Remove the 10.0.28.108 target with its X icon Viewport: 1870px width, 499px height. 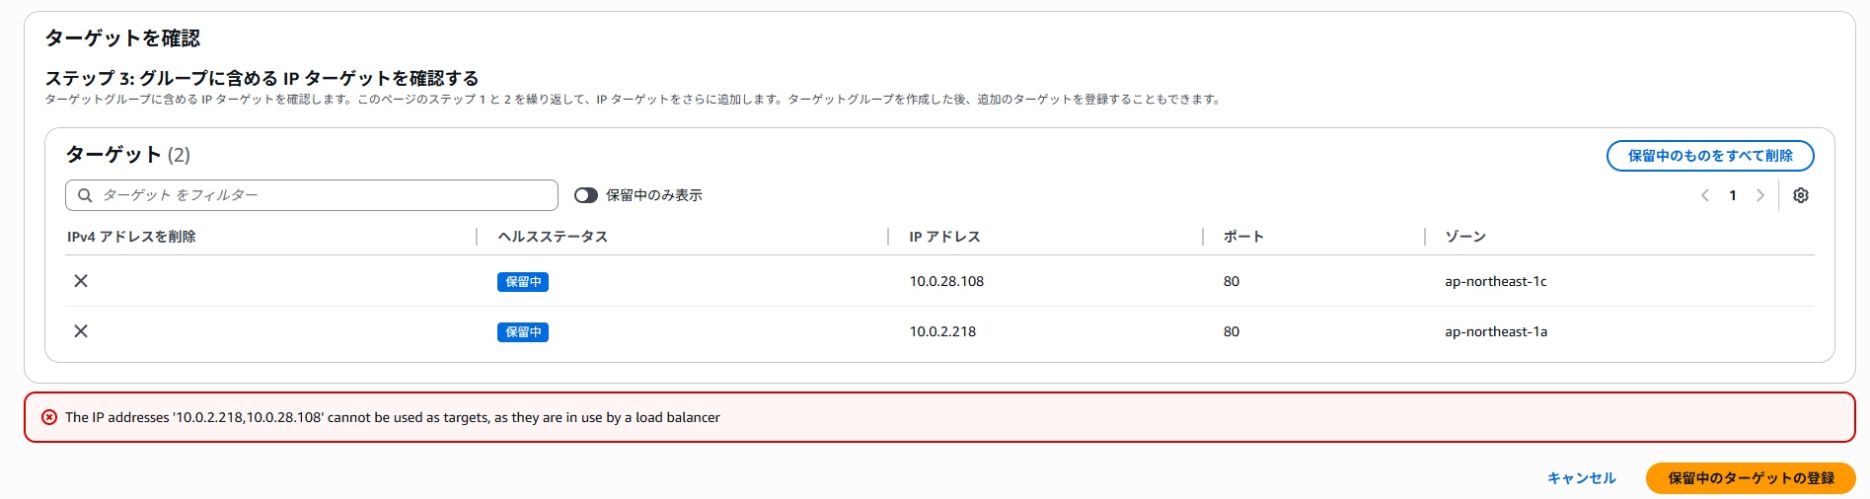pyautogui.click(x=81, y=281)
